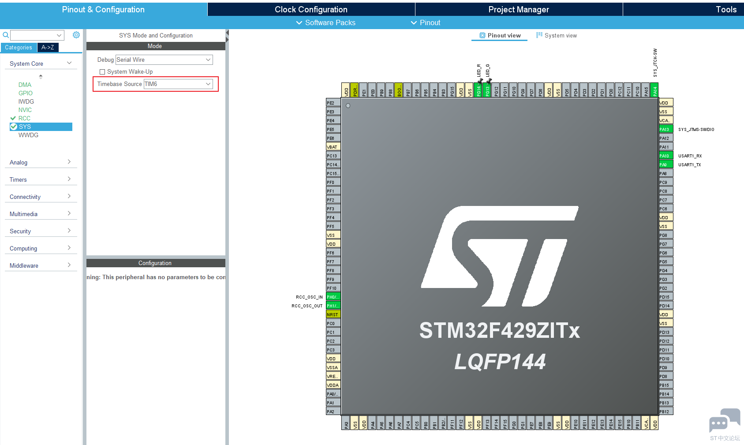Click pin PC0 on the left side
744x445 pixels.
[x=333, y=323]
